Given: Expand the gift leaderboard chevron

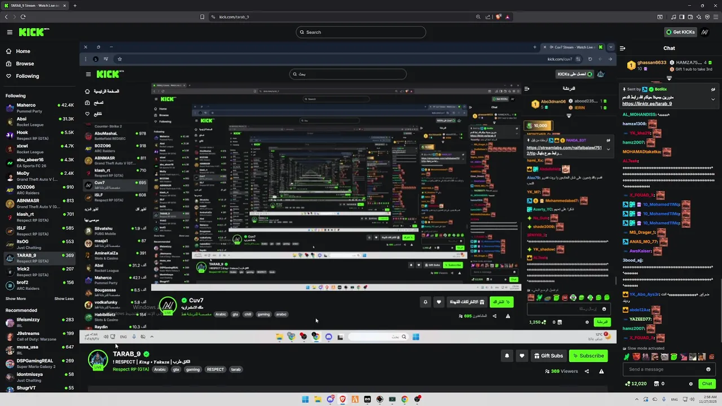Looking at the screenshot, I should [x=670, y=78].
